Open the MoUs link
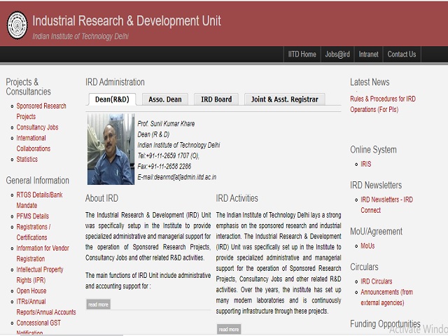 pos(367,246)
